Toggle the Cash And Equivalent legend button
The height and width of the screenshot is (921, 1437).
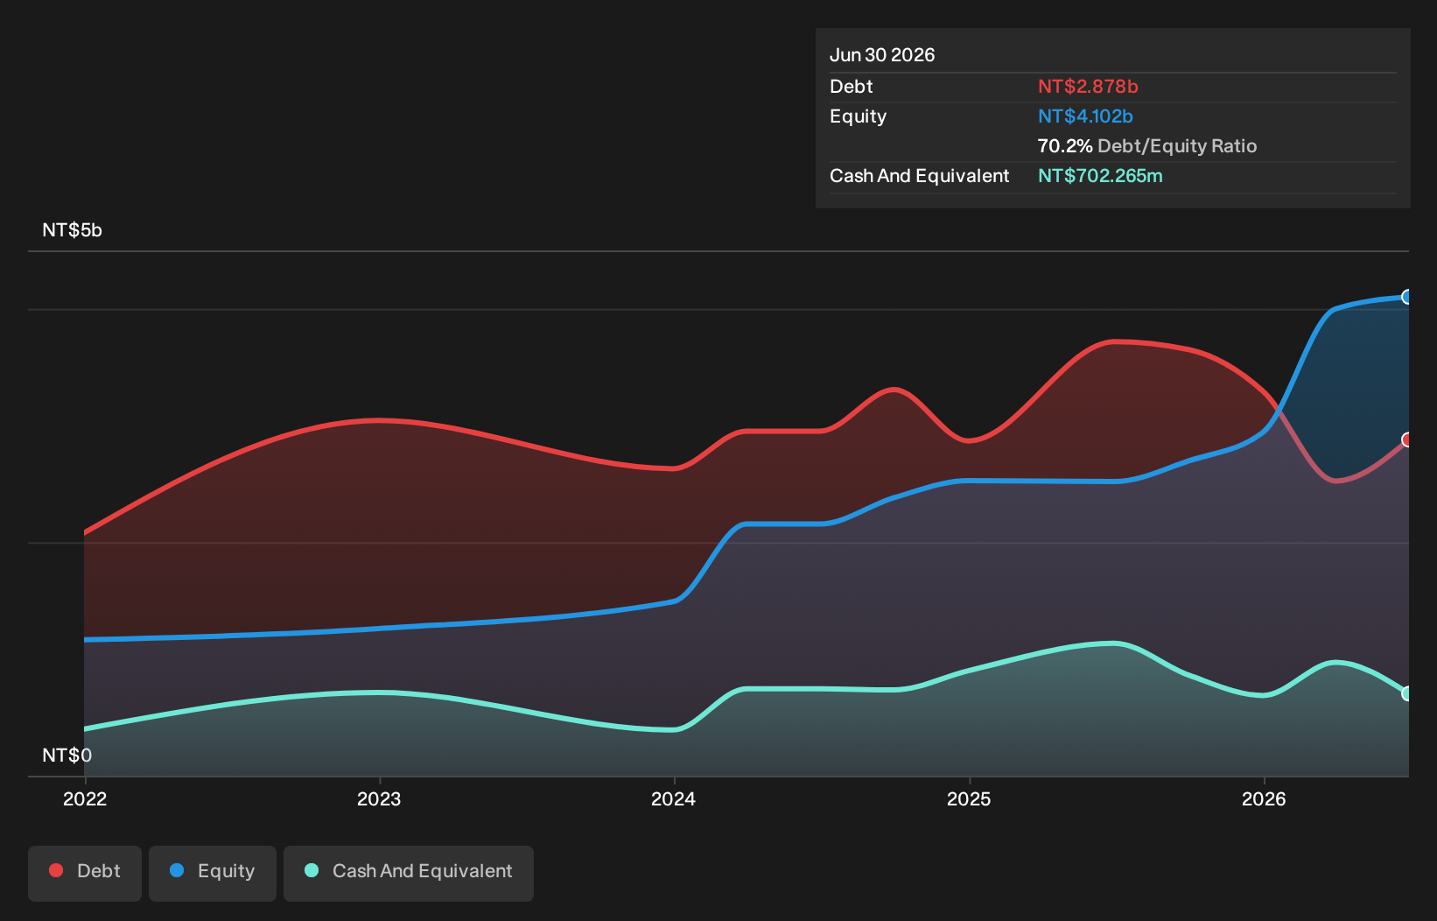tap(409, 873)
